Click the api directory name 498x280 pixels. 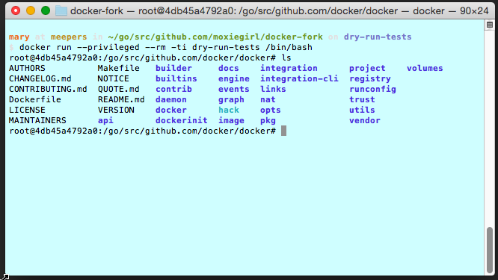pyautogui.click(x=105, y=120)
